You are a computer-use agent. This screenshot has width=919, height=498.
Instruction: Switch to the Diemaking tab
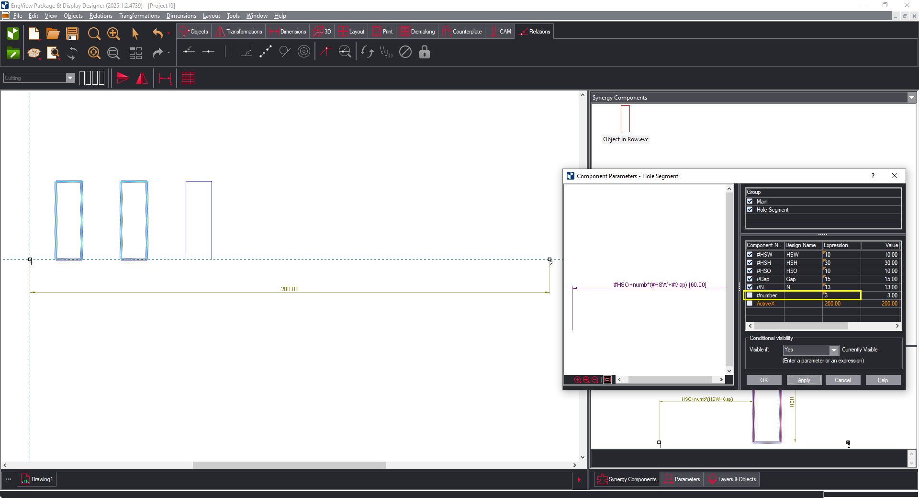[417, 32]
